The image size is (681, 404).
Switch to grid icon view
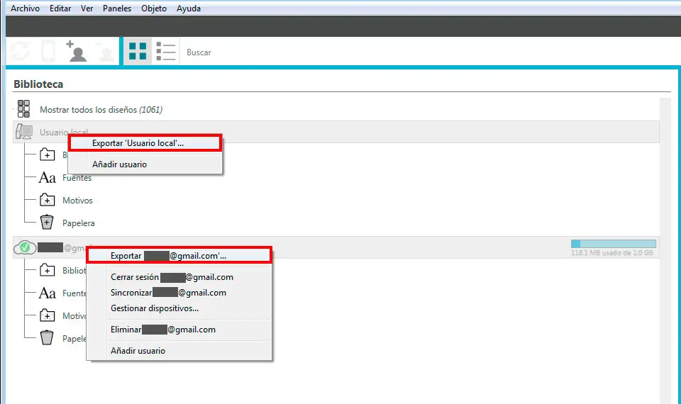(137, 52)
